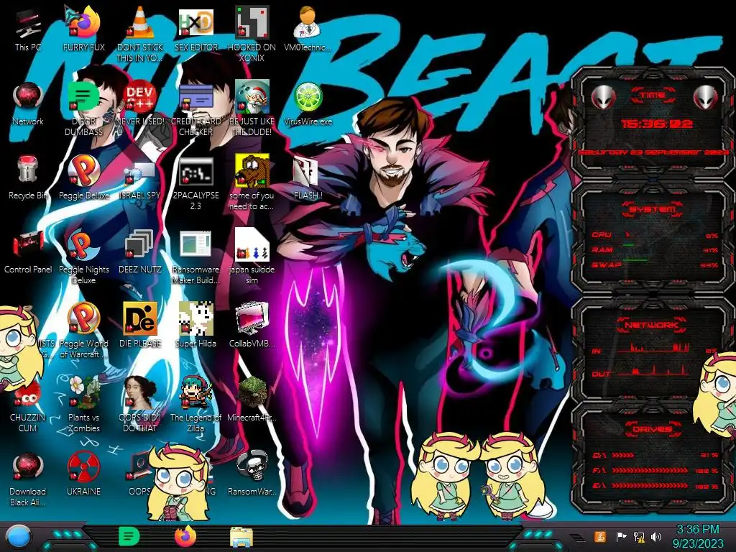Click the DRIVES widget header
The image size is (736, 552).
pyautogui.click(x=652, y=428)
